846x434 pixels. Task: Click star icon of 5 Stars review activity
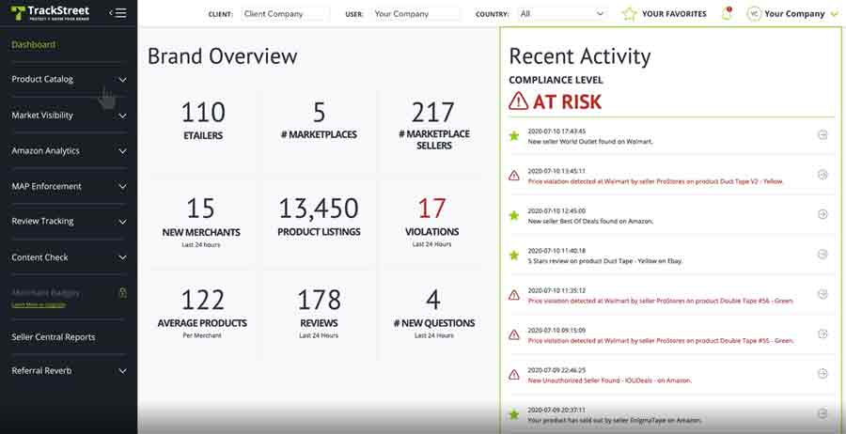coord(513,255)
